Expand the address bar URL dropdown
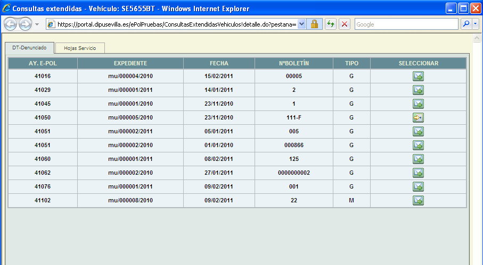The height and width of the screenshot is (265, 483). tap(302, 24)
